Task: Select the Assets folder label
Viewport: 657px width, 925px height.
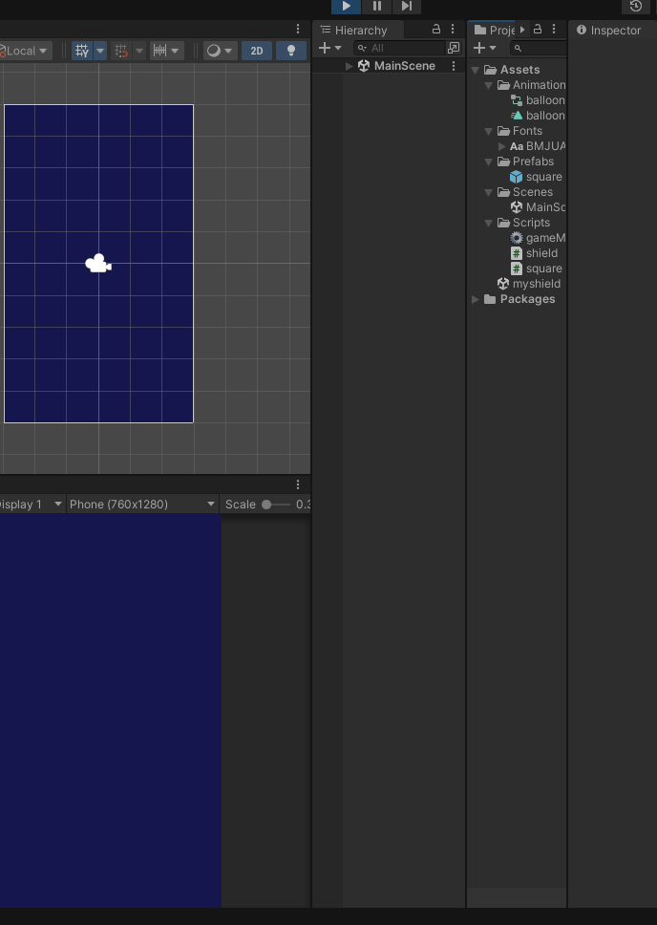Action: tap(519, 70)
